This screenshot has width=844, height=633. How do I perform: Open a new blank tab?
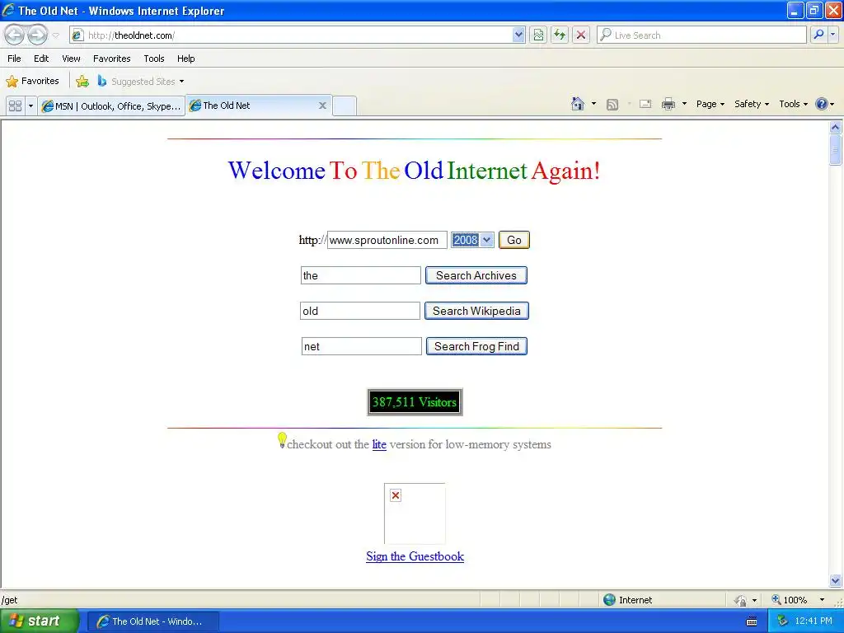(x=345, y=105)
